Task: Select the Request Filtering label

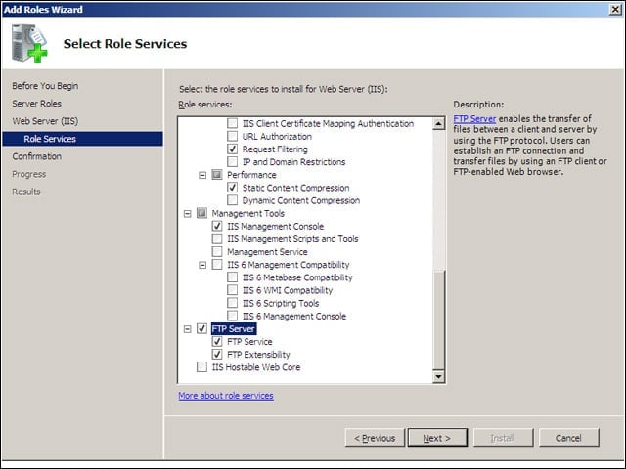Action: (275, 149)
